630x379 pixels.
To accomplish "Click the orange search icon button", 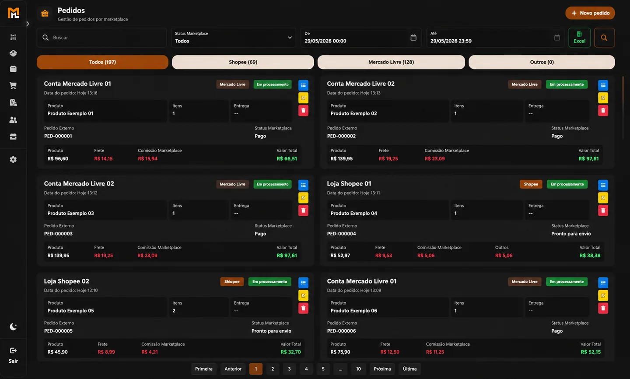I will tap(604, 38).
